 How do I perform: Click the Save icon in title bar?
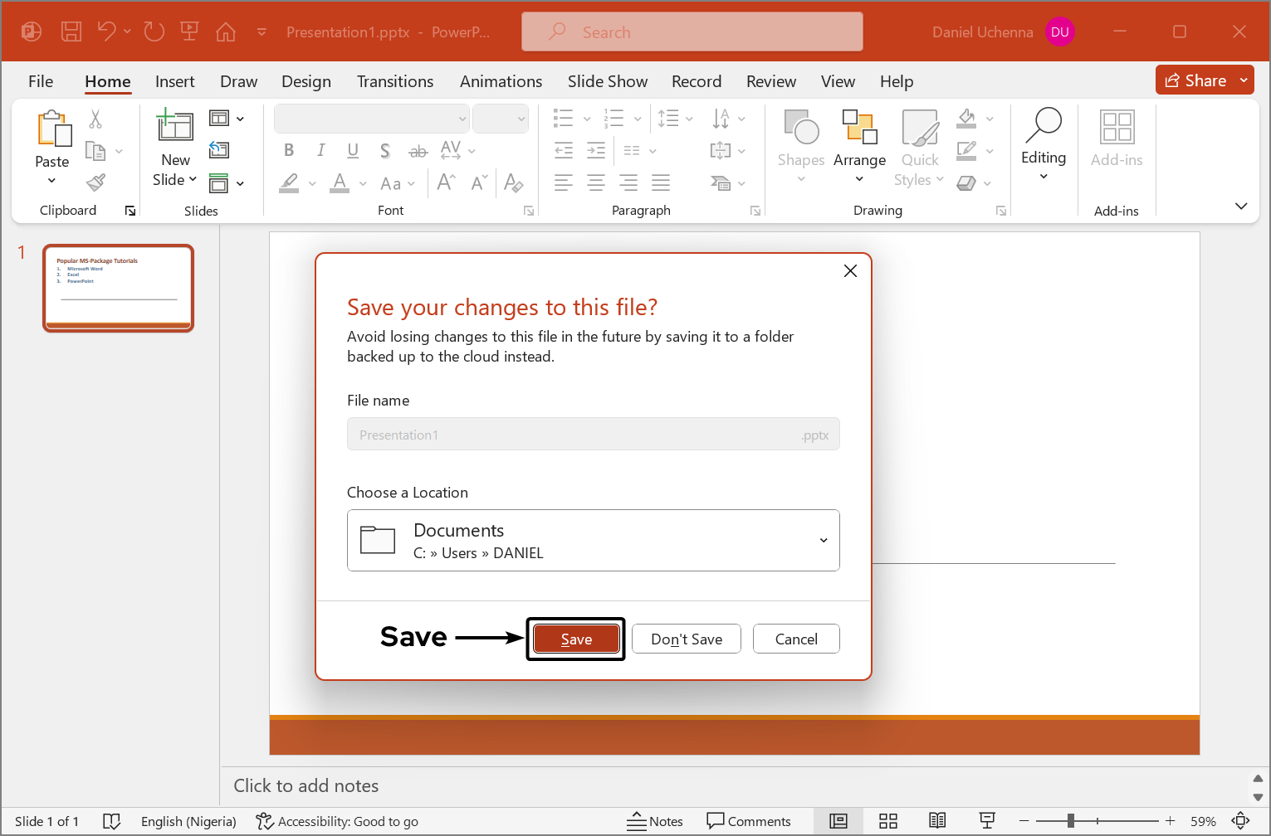point(71,32)
